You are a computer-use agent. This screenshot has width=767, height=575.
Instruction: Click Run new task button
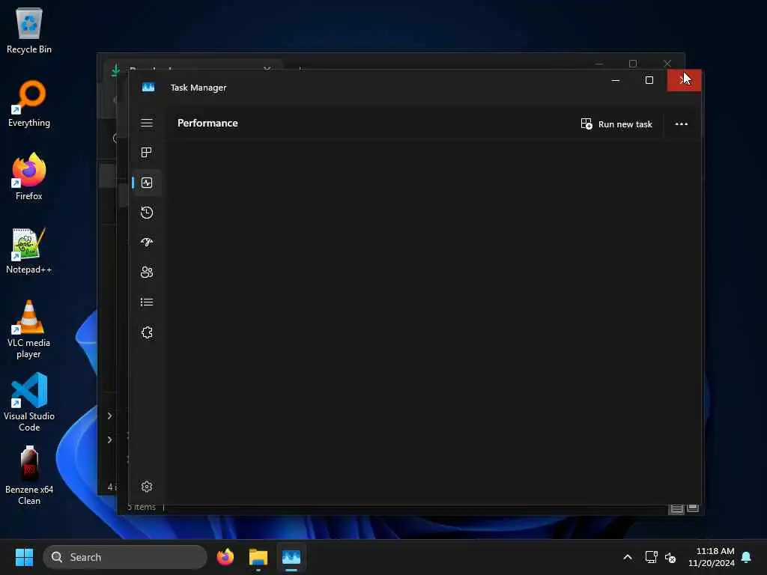pos(616,124)
